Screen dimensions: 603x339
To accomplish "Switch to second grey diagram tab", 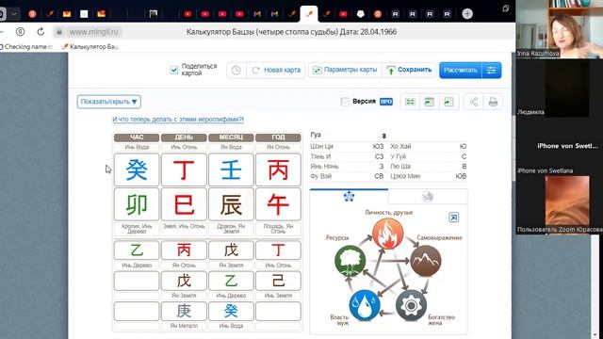I will click(x=428, y=197).
